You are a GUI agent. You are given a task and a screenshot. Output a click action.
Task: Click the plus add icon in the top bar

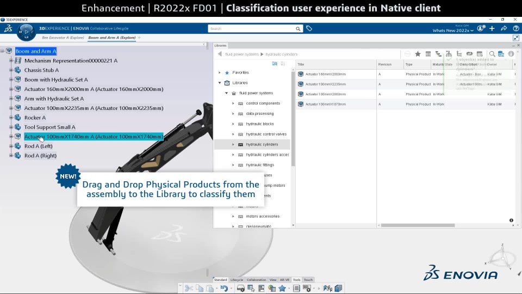coord(492,28)
